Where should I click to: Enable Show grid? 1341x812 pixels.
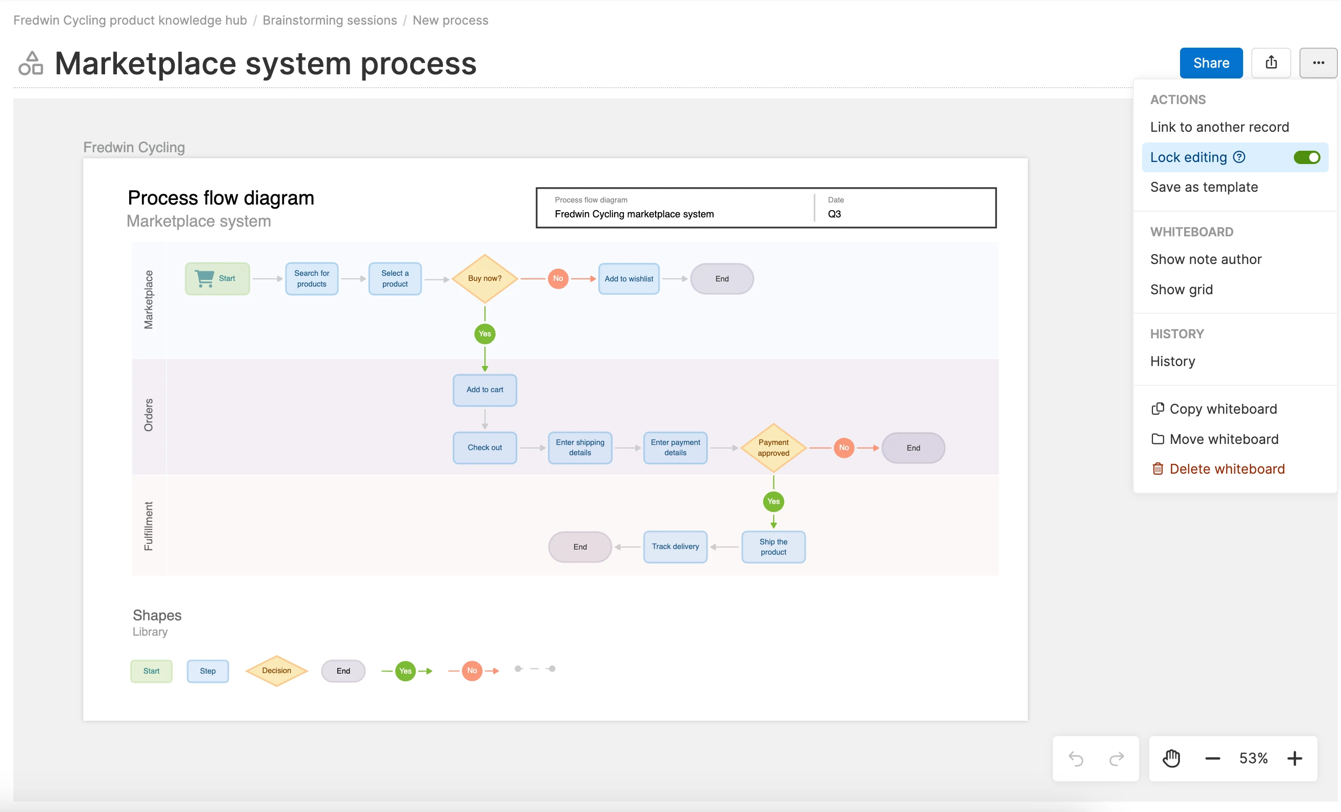pyautogui.click(x=1181, y=289)
